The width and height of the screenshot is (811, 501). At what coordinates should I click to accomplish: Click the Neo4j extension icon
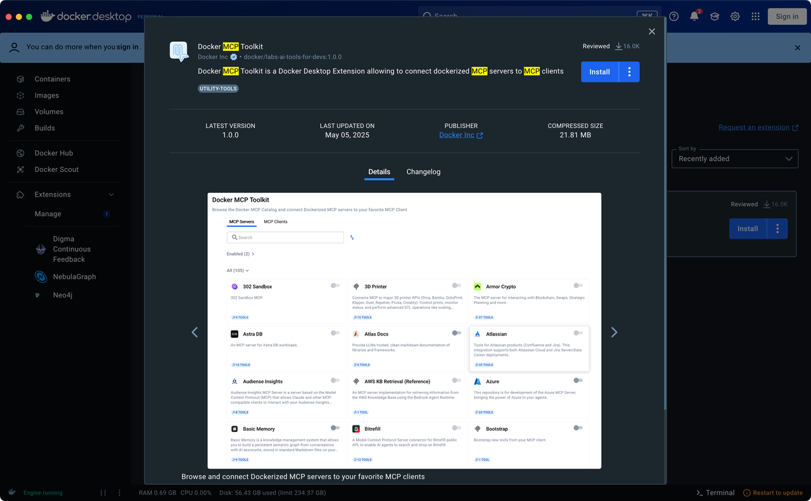[x=37, y=296]
